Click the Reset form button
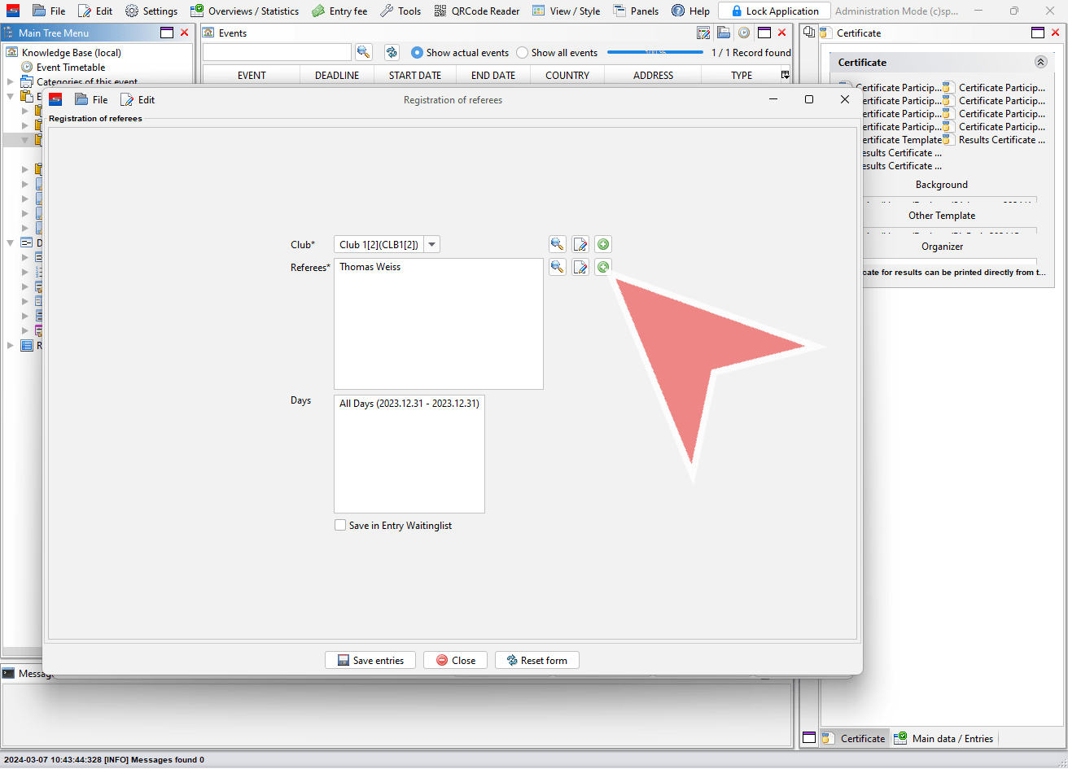Screen dimensions: 1068x769 [537, 660]
